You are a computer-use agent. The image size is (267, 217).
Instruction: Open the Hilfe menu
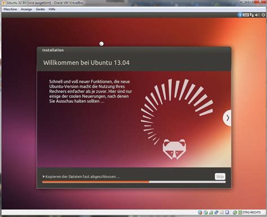pyautogui.click(x=52, y=9)
